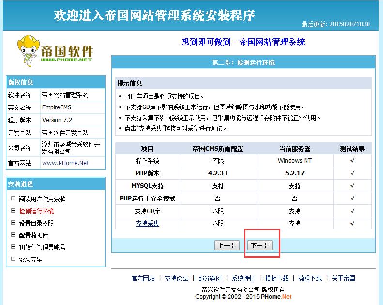Click the box icon beside 配置数据库
The height and width of the screenshot is (305, 383).
[x=14, y=235]
